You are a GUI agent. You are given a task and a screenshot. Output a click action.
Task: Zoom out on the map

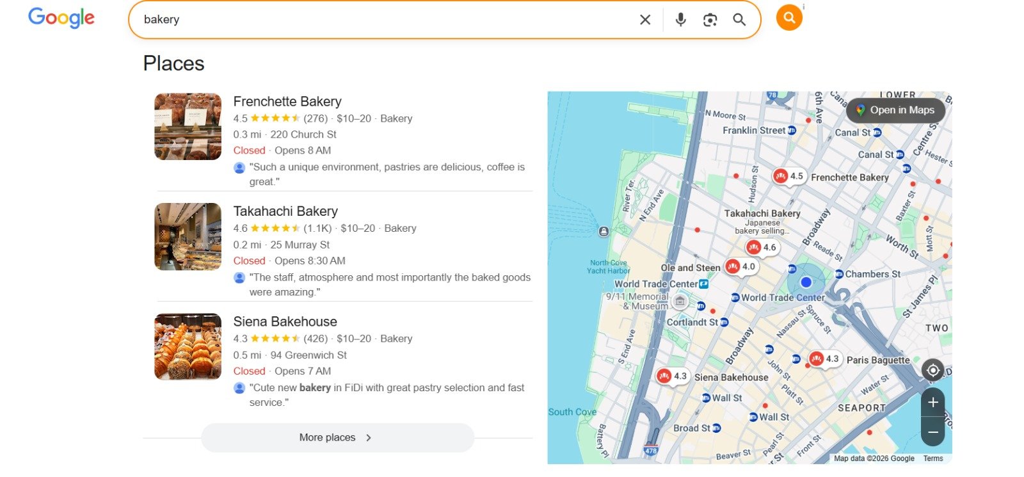point(932,432)
